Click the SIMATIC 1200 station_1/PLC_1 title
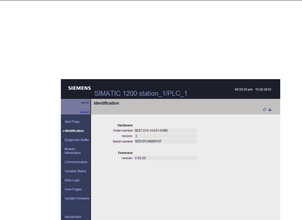302x220 pixels. pos(141,94)
